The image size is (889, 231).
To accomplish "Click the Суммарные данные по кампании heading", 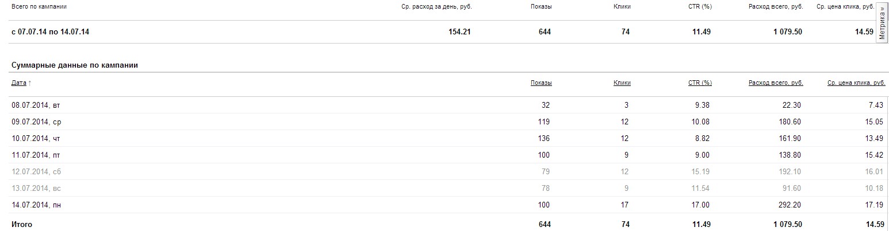I will [74, 65].
